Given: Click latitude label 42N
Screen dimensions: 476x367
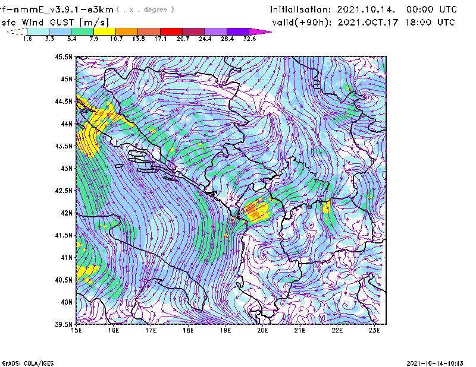Looking at the screenshot, I should pyautogui.click(x=67, y=213).
